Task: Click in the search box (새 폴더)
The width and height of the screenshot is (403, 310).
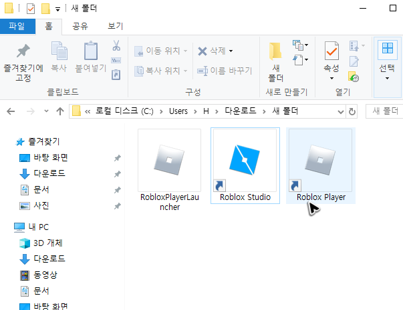Action: 384,111
